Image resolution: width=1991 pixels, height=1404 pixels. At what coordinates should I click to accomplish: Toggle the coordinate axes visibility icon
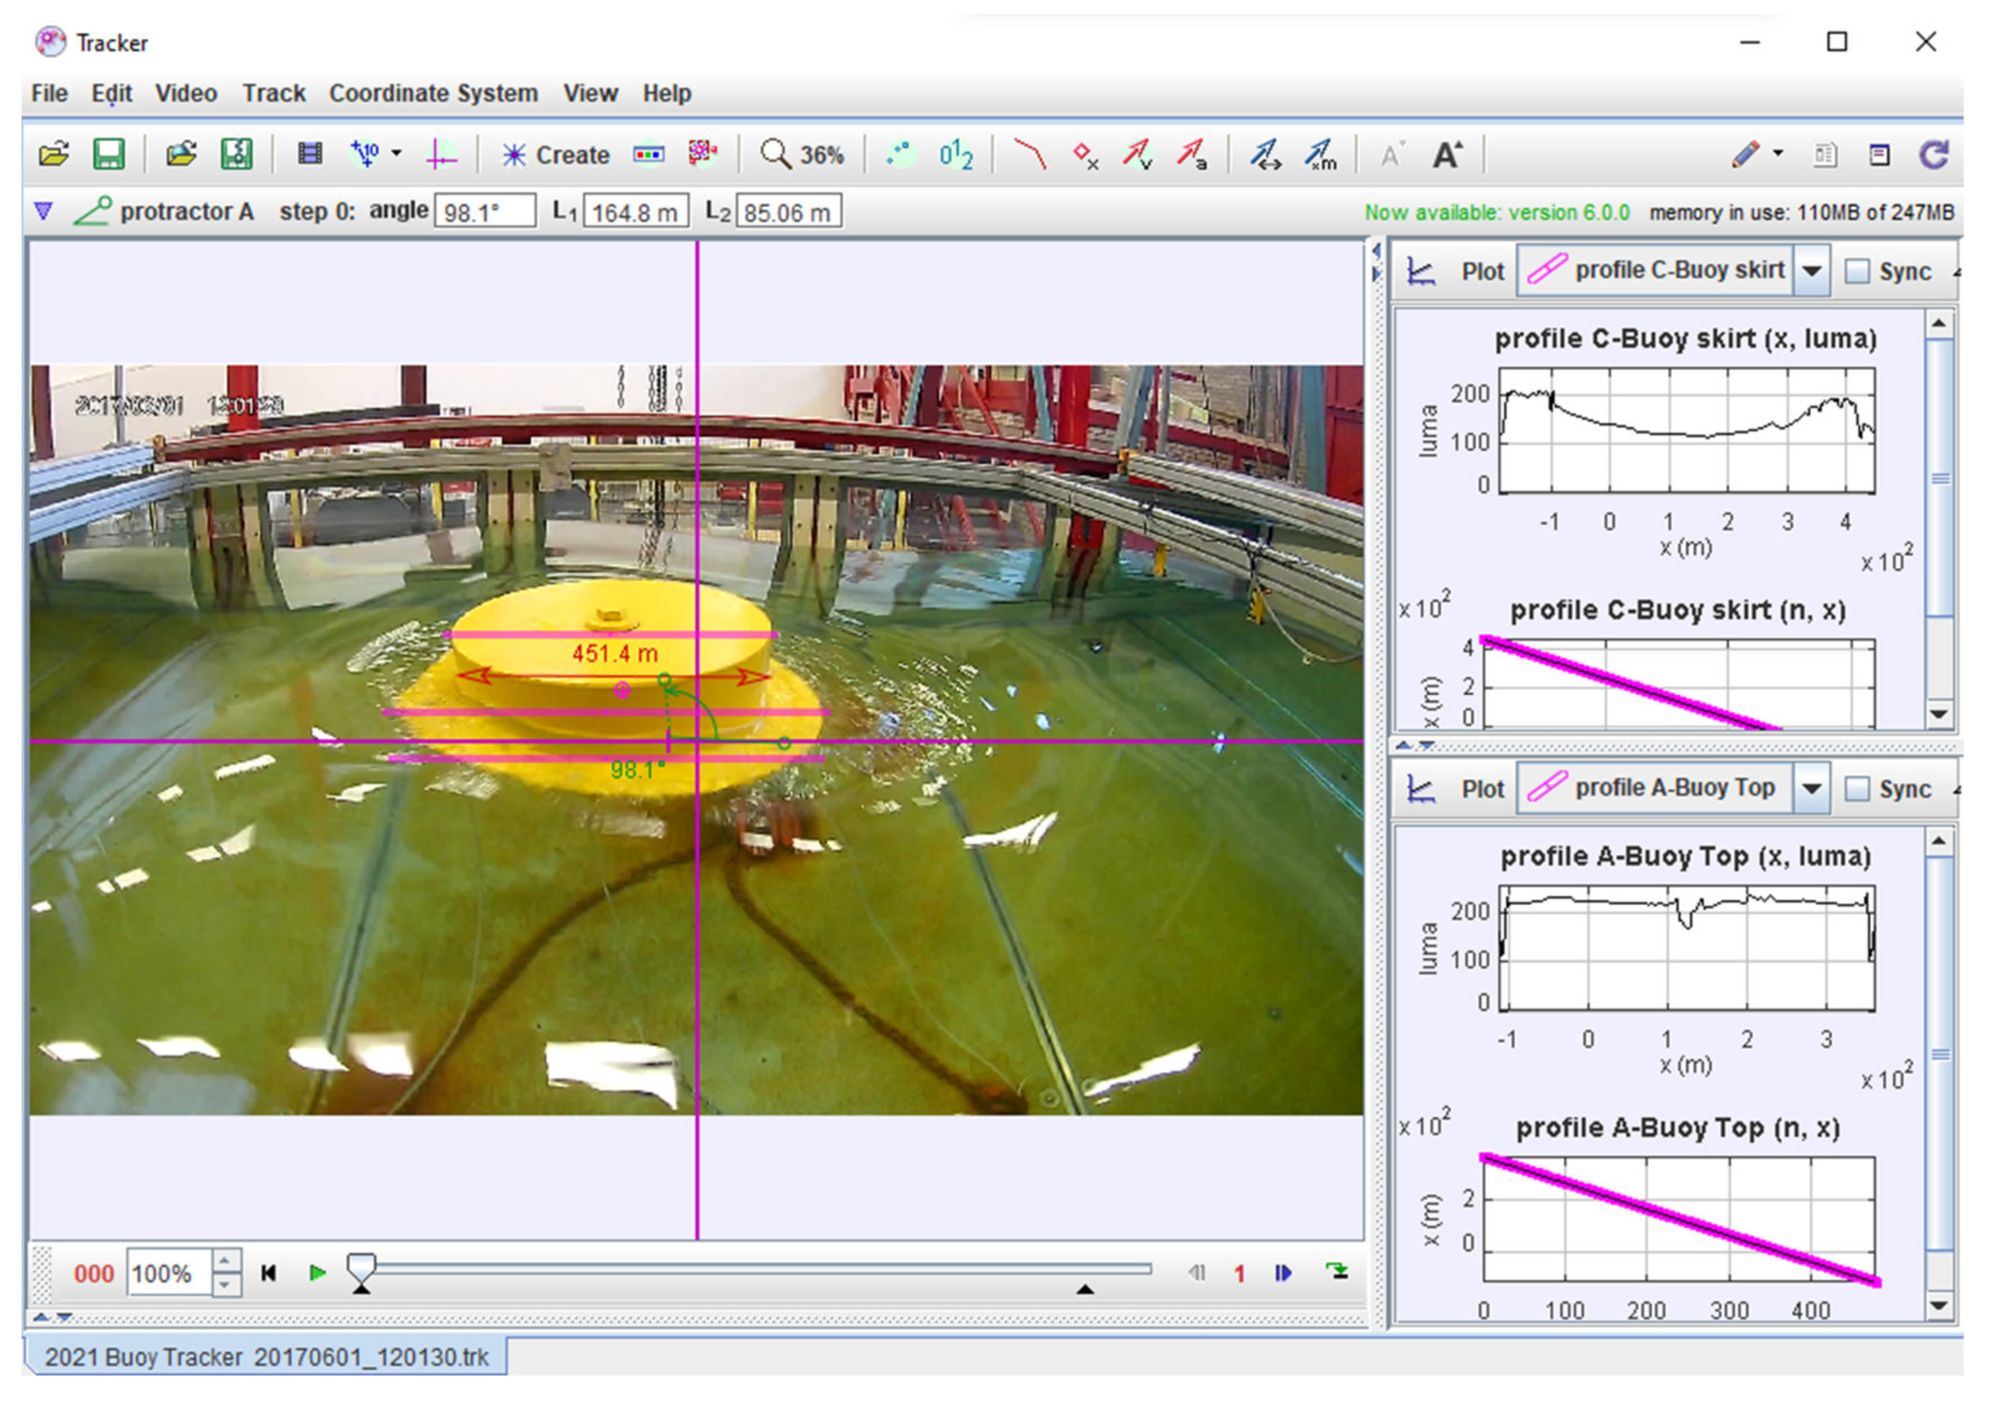tap(441, 155)
